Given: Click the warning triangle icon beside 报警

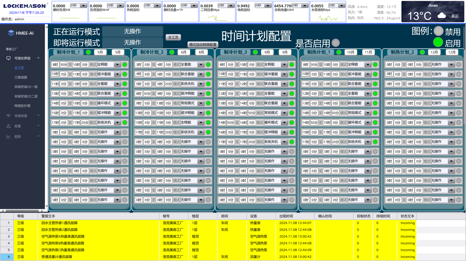Looking at the screenshot, I should click(x=8, y=126).
